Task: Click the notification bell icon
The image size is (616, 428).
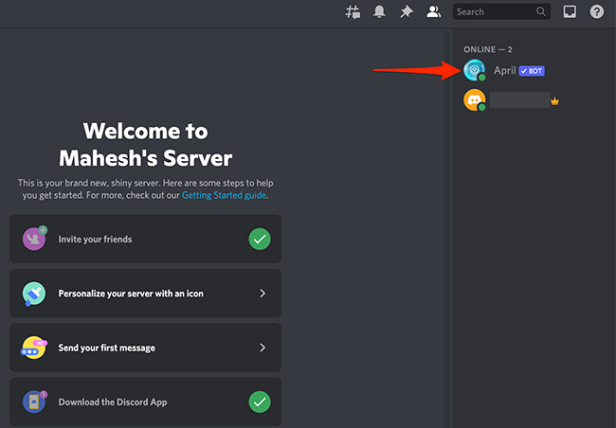Action: click(x=380, y=11)
